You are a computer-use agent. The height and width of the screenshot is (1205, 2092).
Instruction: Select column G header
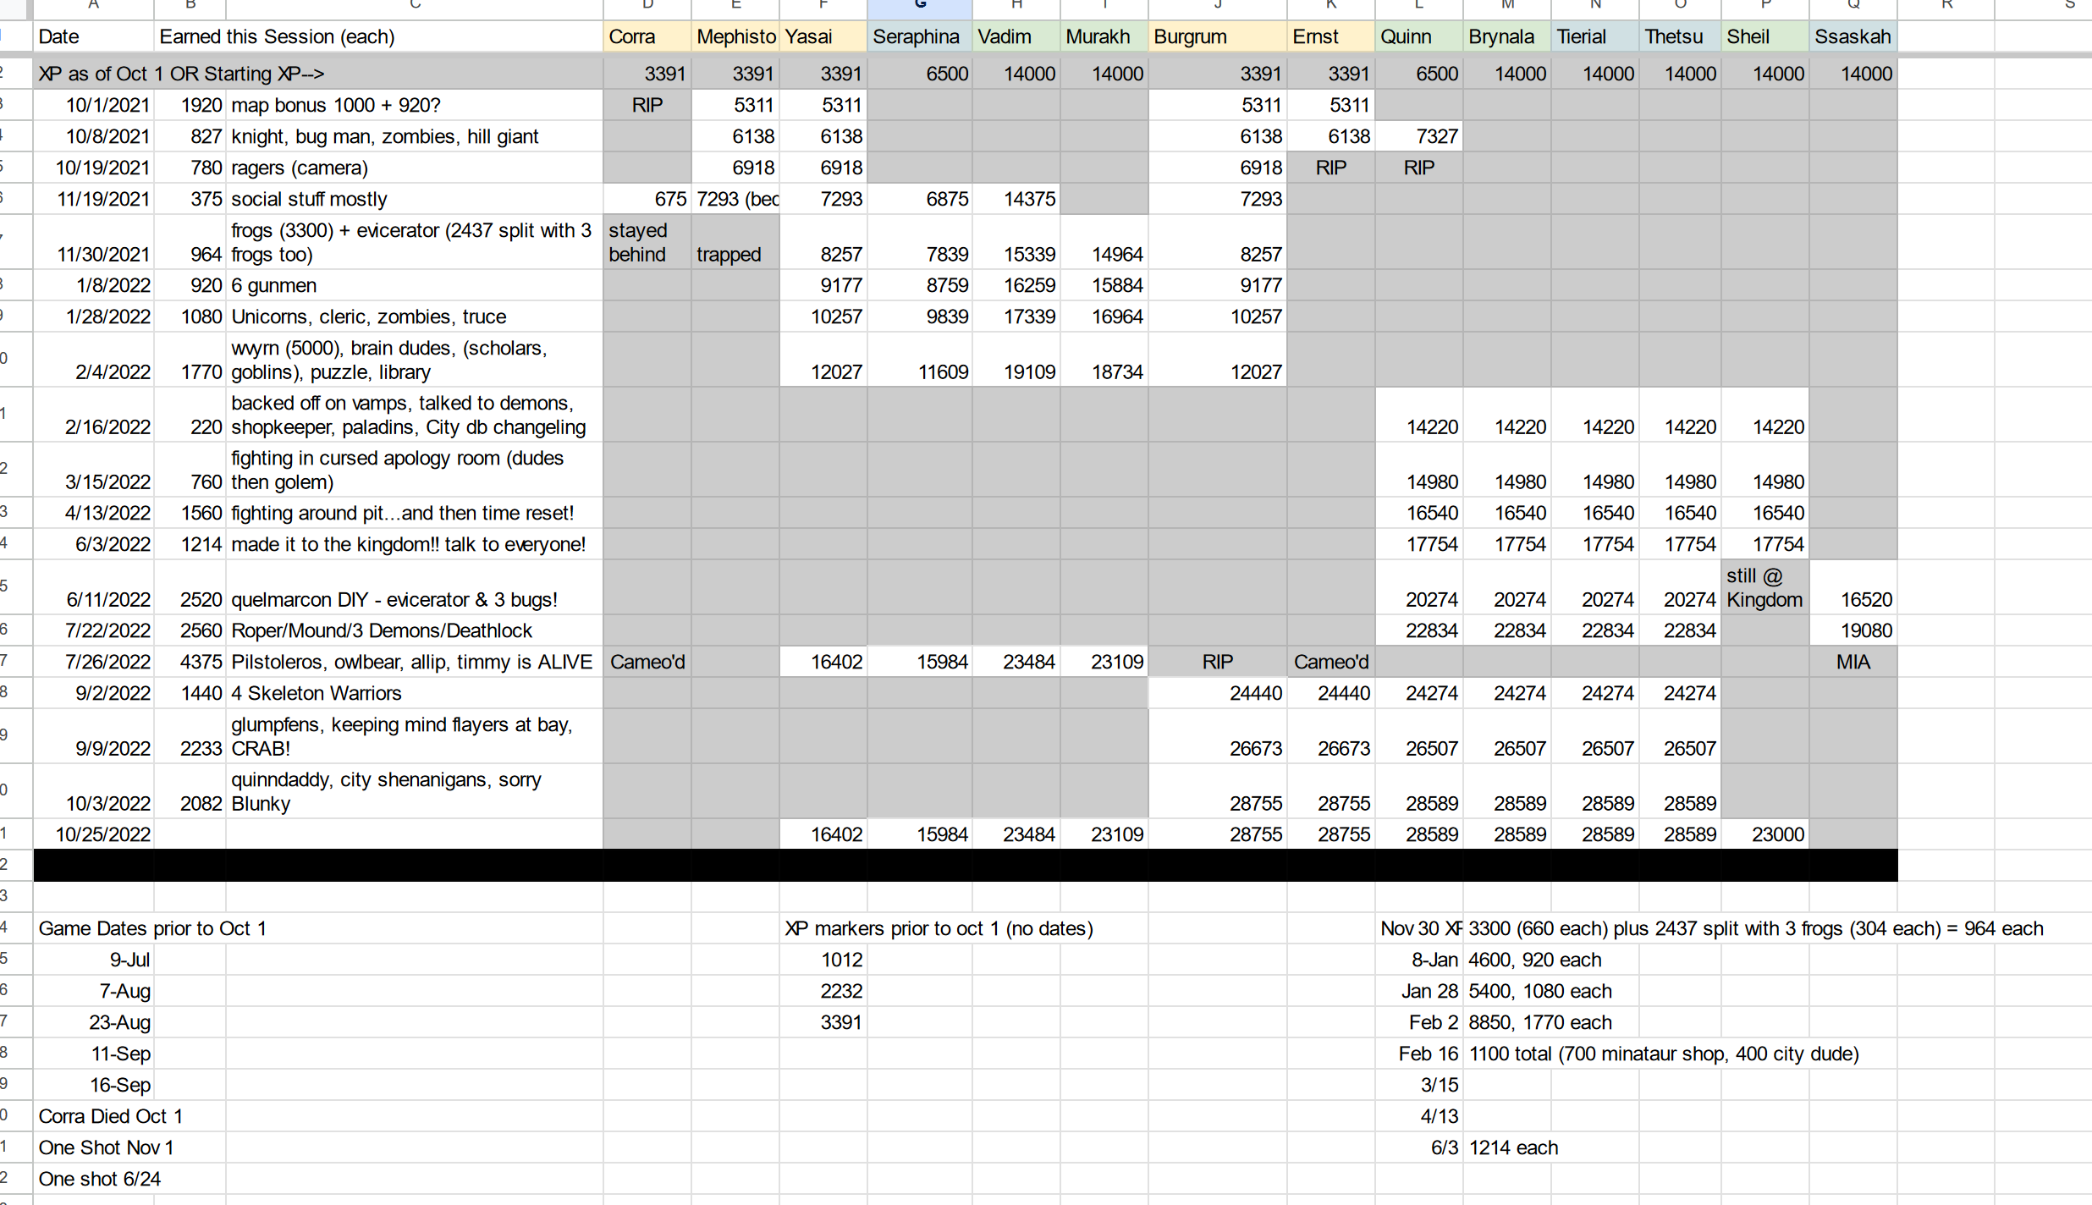tap(919, 7)
